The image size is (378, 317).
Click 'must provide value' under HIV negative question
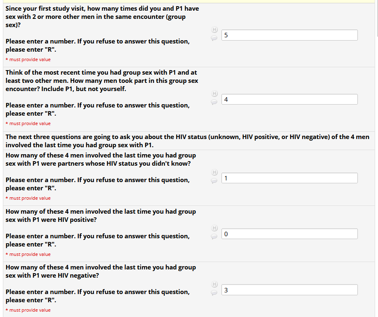(30, 310)
